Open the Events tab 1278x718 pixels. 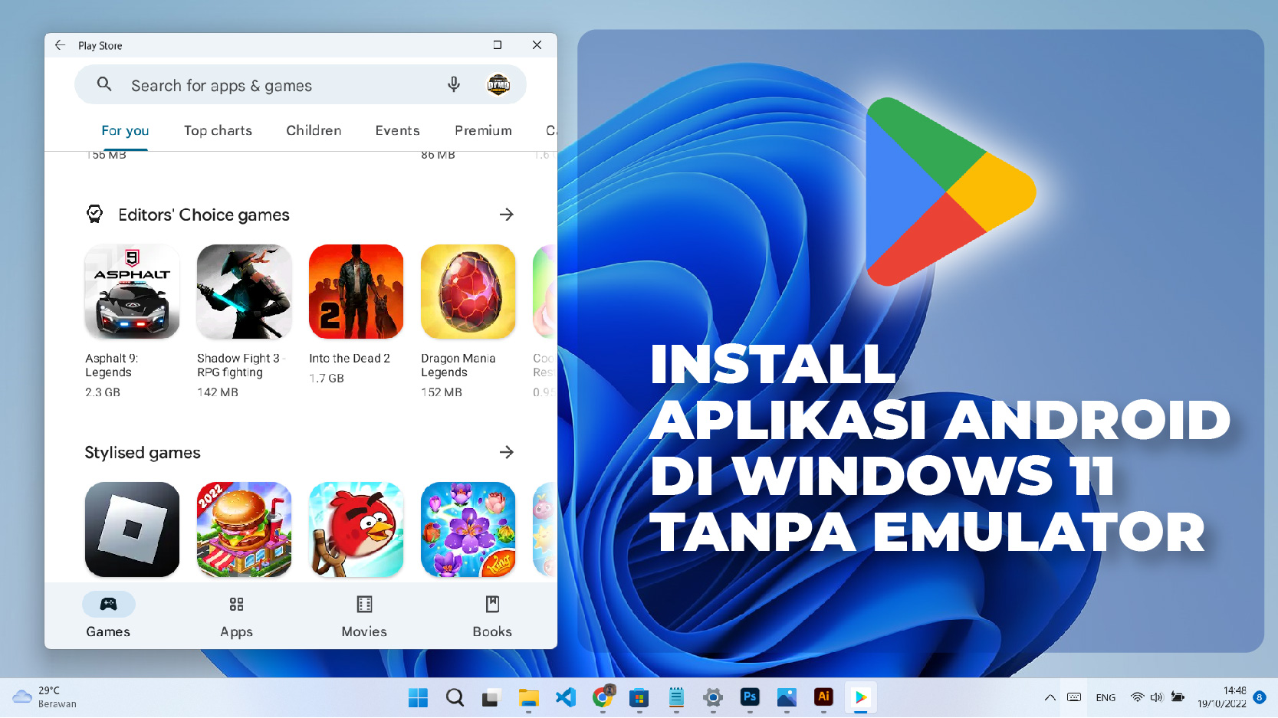[397, 130]
